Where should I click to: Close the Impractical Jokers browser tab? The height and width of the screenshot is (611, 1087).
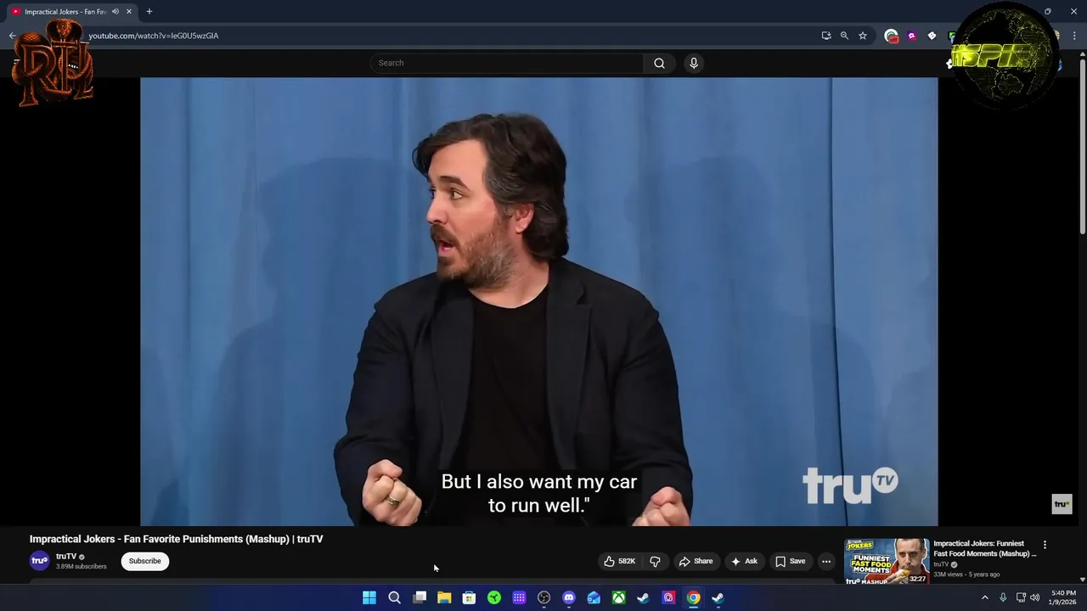128,12
